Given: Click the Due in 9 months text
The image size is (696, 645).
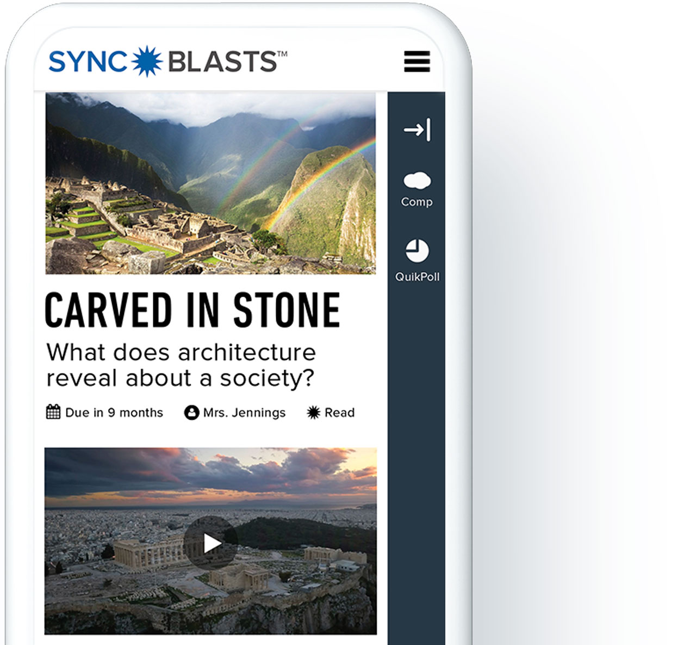Looking at the screenshot, I should click(x=114, y=413).
